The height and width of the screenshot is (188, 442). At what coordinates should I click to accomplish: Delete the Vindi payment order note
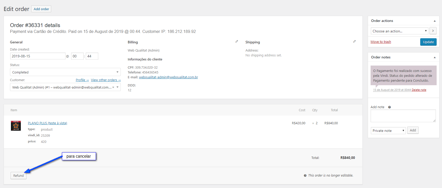(419, 90)
